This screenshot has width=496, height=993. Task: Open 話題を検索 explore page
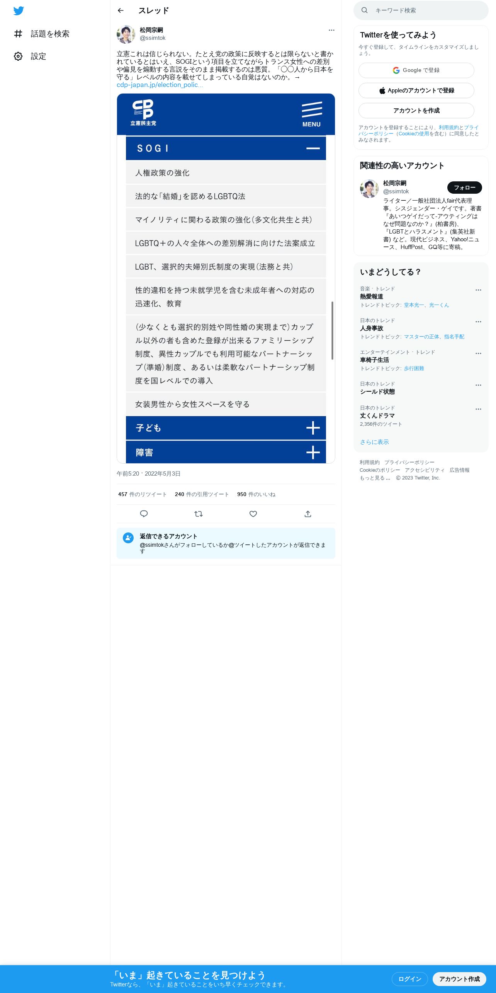pyautogui.click(x=42, y=34)
